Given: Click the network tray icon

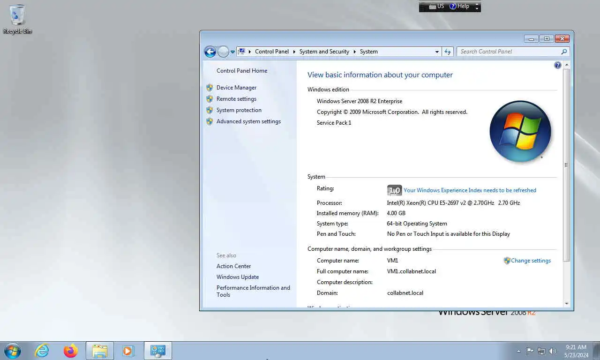Looking at the screenshot, I should (541, 351).
